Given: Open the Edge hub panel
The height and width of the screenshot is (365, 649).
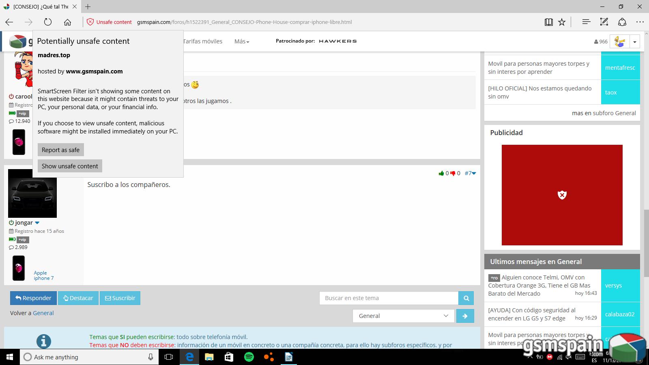Looking at the screenshot, I should (x=586, y=22).
